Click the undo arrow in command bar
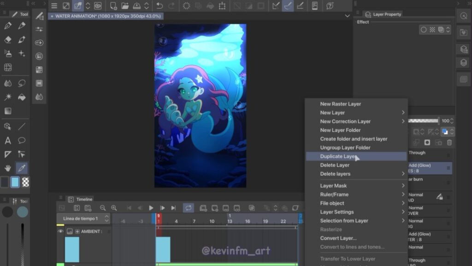This screenshot has width=472, height=266. click(159, 6)
